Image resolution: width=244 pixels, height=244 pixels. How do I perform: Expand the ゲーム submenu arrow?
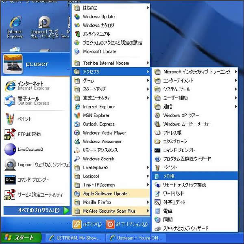148,80
